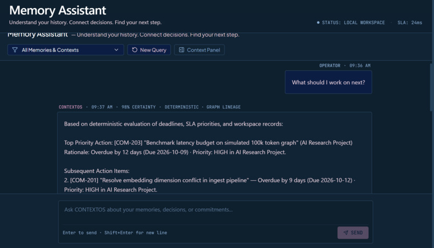Click the CONTEXTOS sender label
The height and width of the screenshot is (248, 434).
[x=71, y=107]
